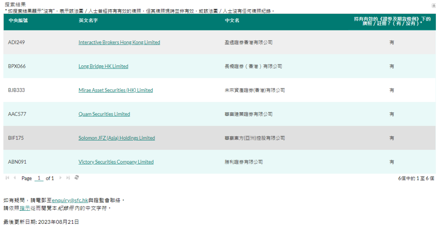Open Victory Securities Company Limited link
Image resolution: width=440 pixels, height=229 pixels.
click(116, 162)
